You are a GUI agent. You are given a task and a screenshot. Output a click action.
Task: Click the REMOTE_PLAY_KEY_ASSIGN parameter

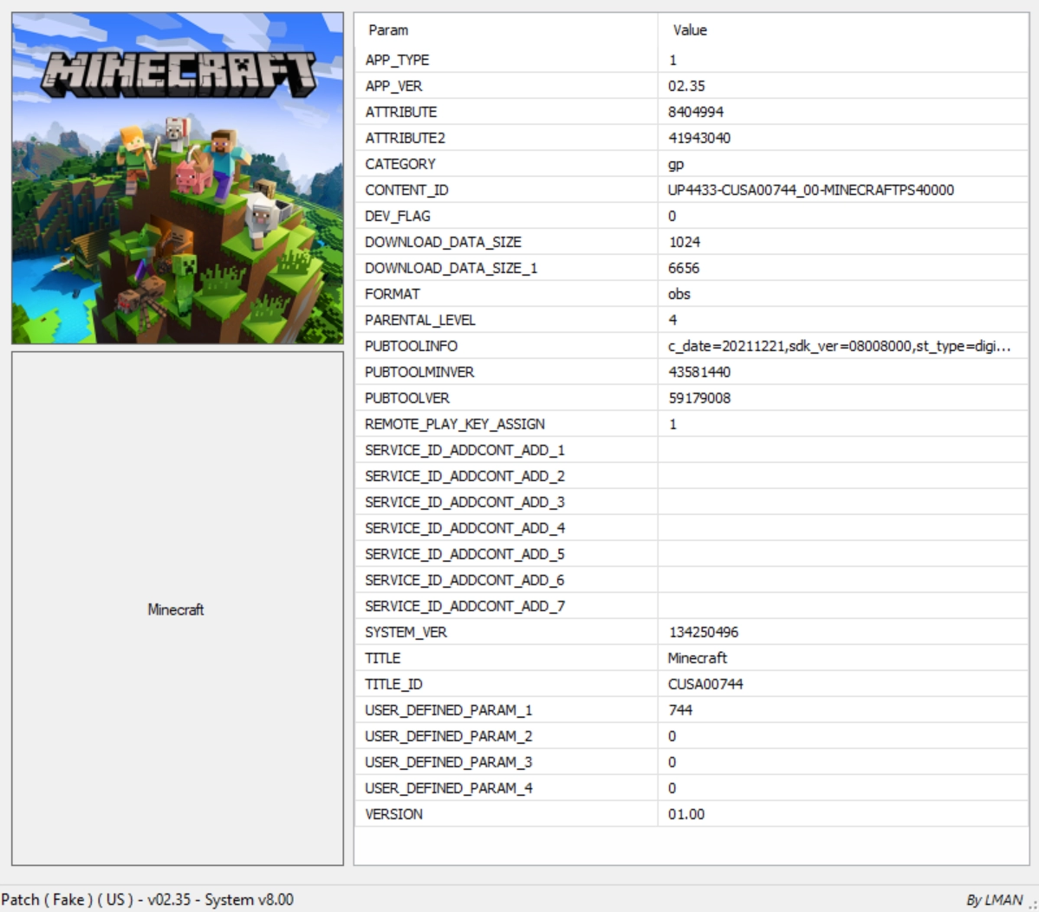pyautogui.click(x=455, y=424)
